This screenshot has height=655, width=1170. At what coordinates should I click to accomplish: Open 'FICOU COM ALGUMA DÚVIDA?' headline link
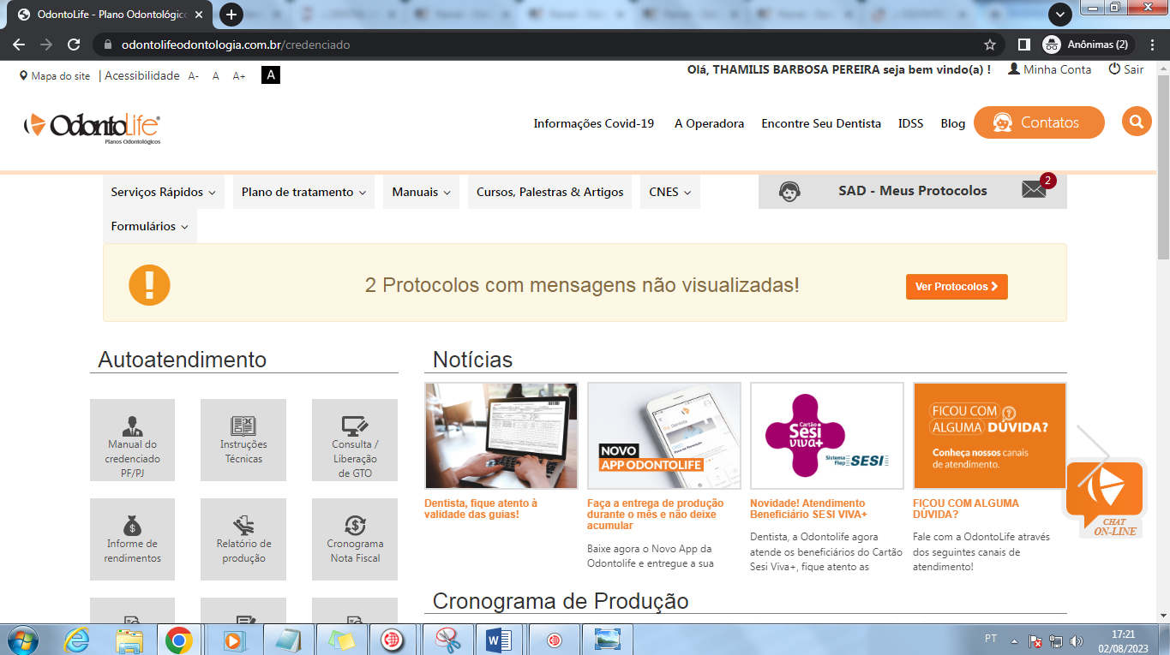click(x=965, y=509)
